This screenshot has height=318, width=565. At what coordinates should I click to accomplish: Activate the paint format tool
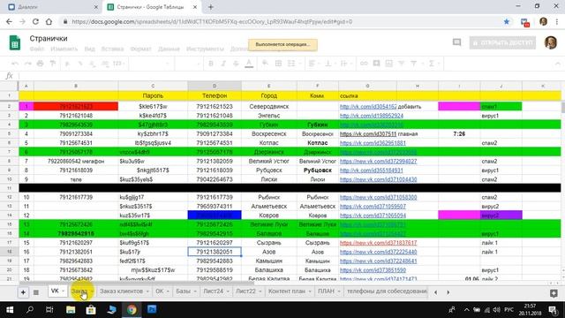point(53,64)
